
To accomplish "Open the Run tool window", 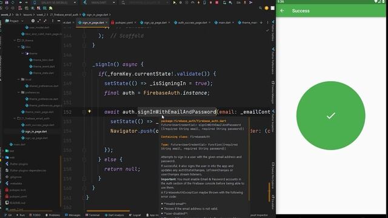I will [x=21, y=216].
